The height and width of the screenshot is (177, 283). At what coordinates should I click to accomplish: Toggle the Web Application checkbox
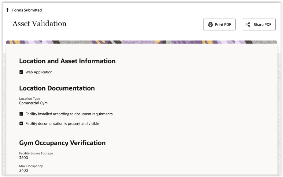pos(21,72)
